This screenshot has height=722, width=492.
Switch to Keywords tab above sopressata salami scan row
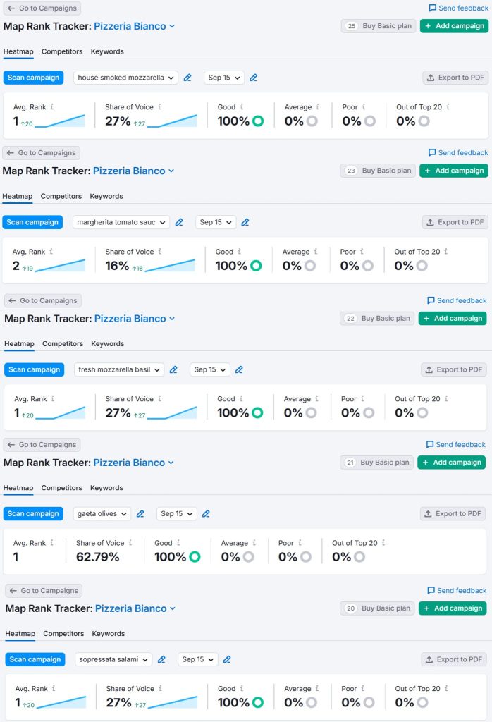[108, 634]
